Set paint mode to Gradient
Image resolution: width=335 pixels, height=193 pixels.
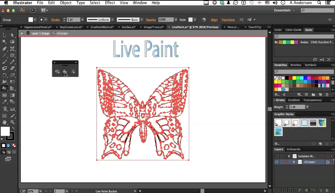tap(9, 146)
